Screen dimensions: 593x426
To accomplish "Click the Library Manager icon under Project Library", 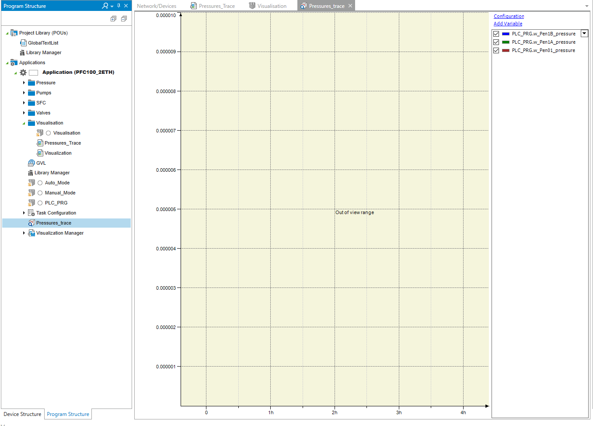I will (22, 53).
